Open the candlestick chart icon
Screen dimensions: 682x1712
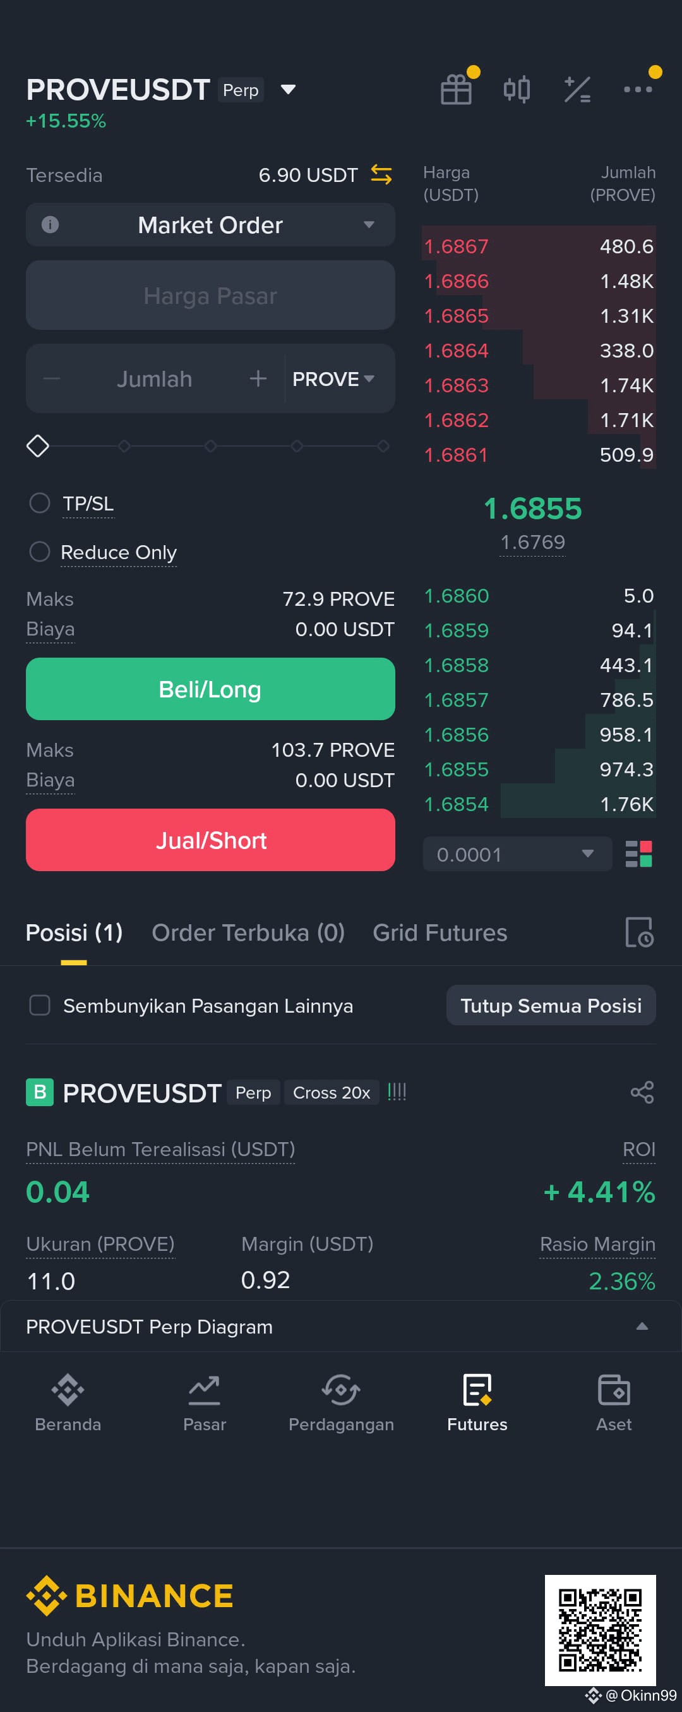click(x=517, y=89)
